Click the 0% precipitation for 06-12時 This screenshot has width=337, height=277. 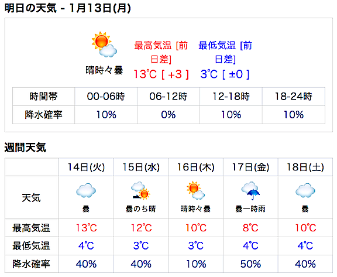[x=168, y=115]
